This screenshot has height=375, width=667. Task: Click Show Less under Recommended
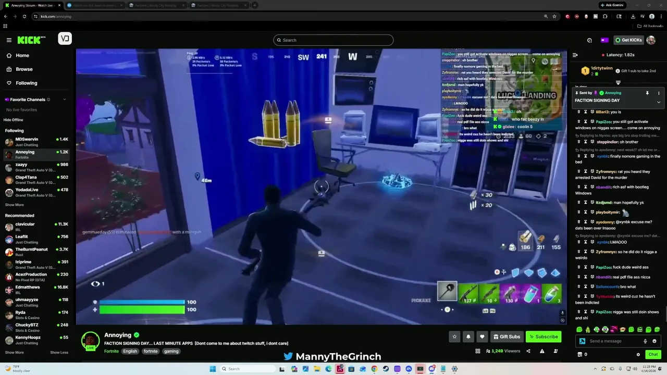(x=59, y=353)
